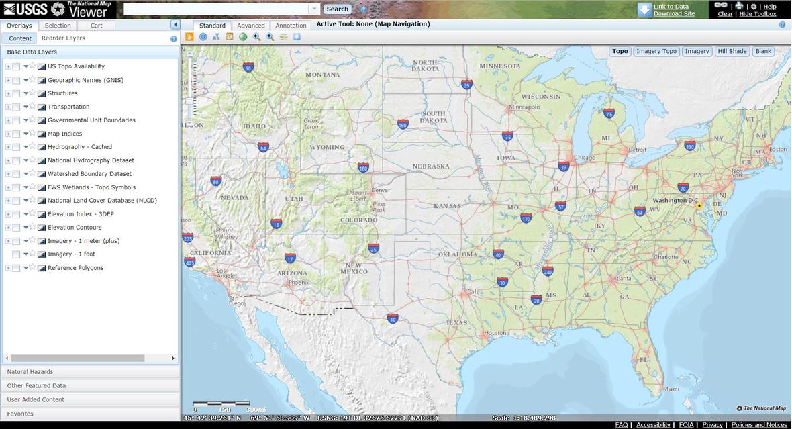The image size is (792, 429).
Task: Check the Elevation Contours layer box
Action: (16, 228)
